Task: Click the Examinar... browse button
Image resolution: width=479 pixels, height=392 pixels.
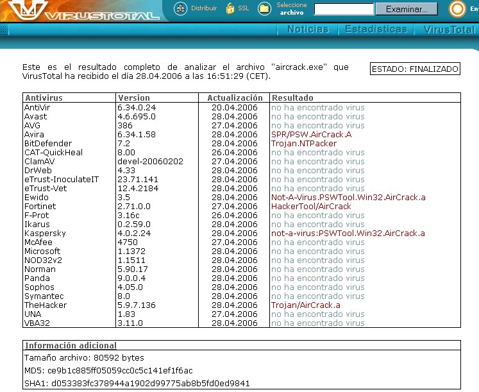Action: pos(407,9)
